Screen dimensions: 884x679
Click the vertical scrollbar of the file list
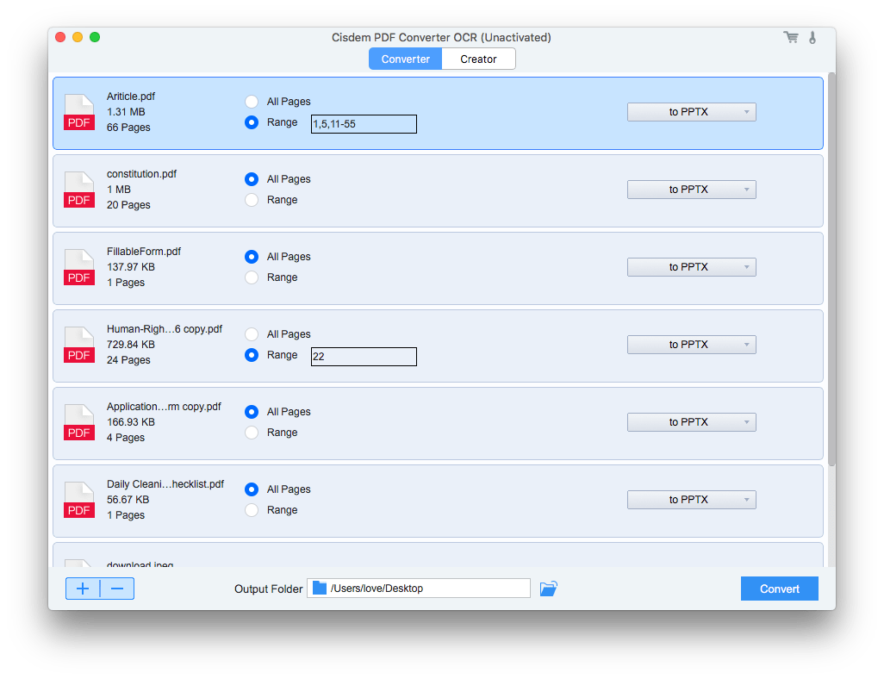831,270
